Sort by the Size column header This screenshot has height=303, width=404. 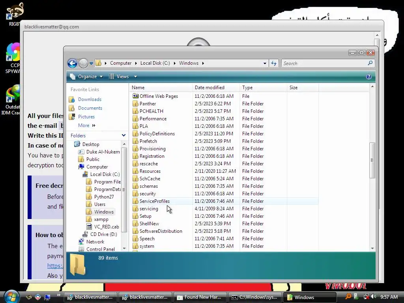(303, 88)
